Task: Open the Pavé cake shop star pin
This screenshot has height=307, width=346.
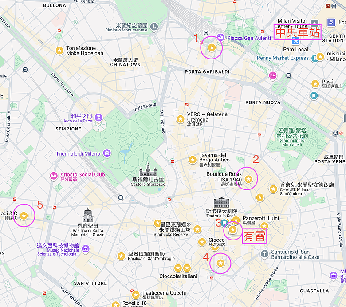Action: (315, 84)
